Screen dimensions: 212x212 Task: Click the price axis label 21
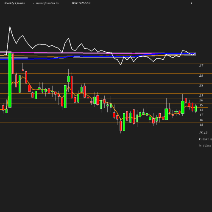[201, 95]
